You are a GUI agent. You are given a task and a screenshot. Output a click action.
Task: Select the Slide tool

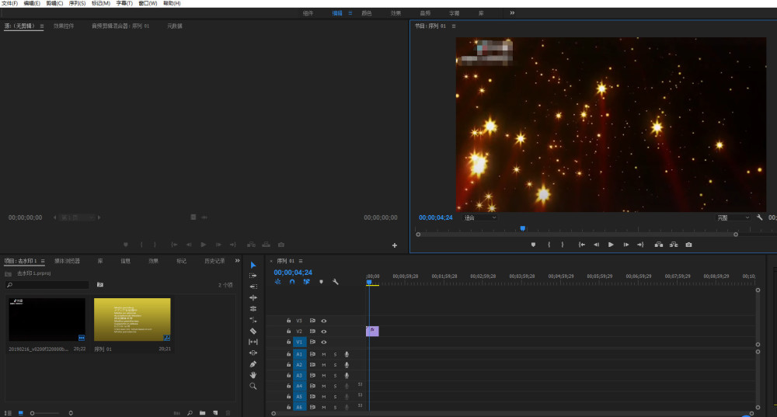point(253,353)
